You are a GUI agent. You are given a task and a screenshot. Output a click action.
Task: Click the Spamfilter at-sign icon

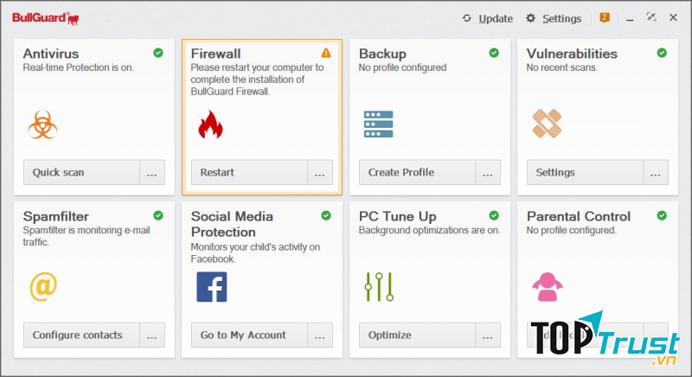(x=43, y=286)
